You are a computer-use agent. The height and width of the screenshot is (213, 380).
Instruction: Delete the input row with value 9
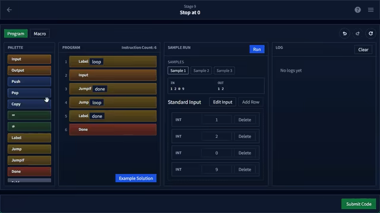tap(245, 170)
